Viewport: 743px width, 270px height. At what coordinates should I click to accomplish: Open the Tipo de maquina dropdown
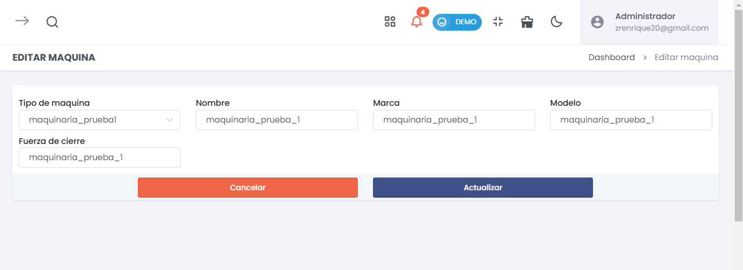tap(100, 120)
